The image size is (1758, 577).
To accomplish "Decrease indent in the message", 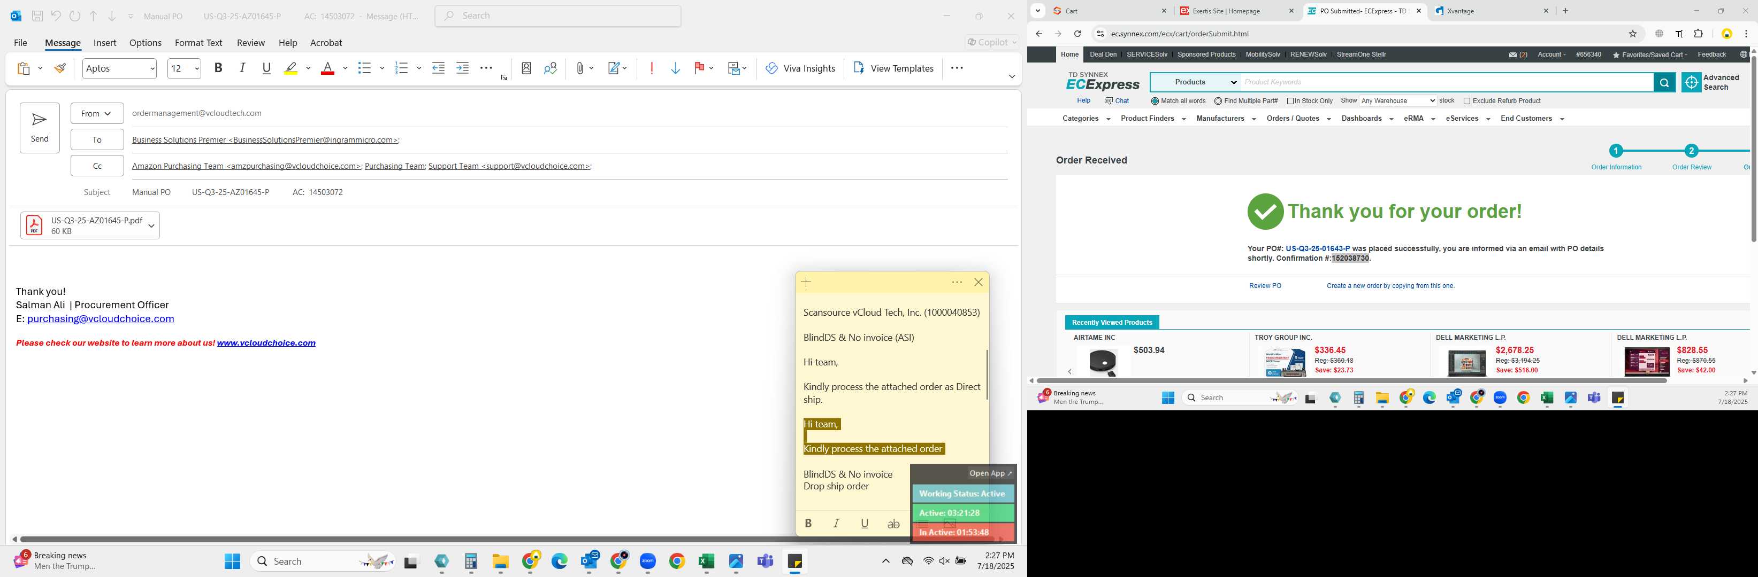I will pyautogui.click(x=439, y=68).
